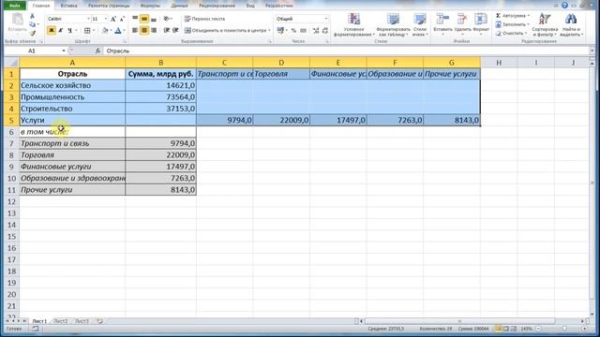The width and height of the screenshot is (600, 337).
Task: Toggle Bold (Ж) formatting
Action: (x=52, y=30)
